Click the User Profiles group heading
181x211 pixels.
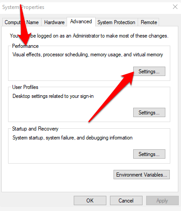[25, 87]
